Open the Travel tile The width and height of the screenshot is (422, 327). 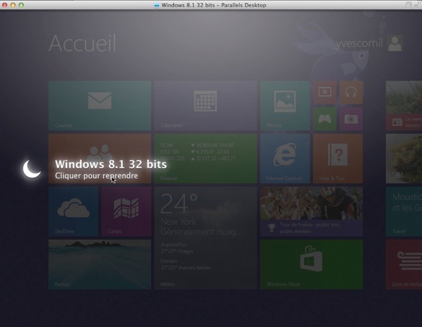(x=404, y=211)
